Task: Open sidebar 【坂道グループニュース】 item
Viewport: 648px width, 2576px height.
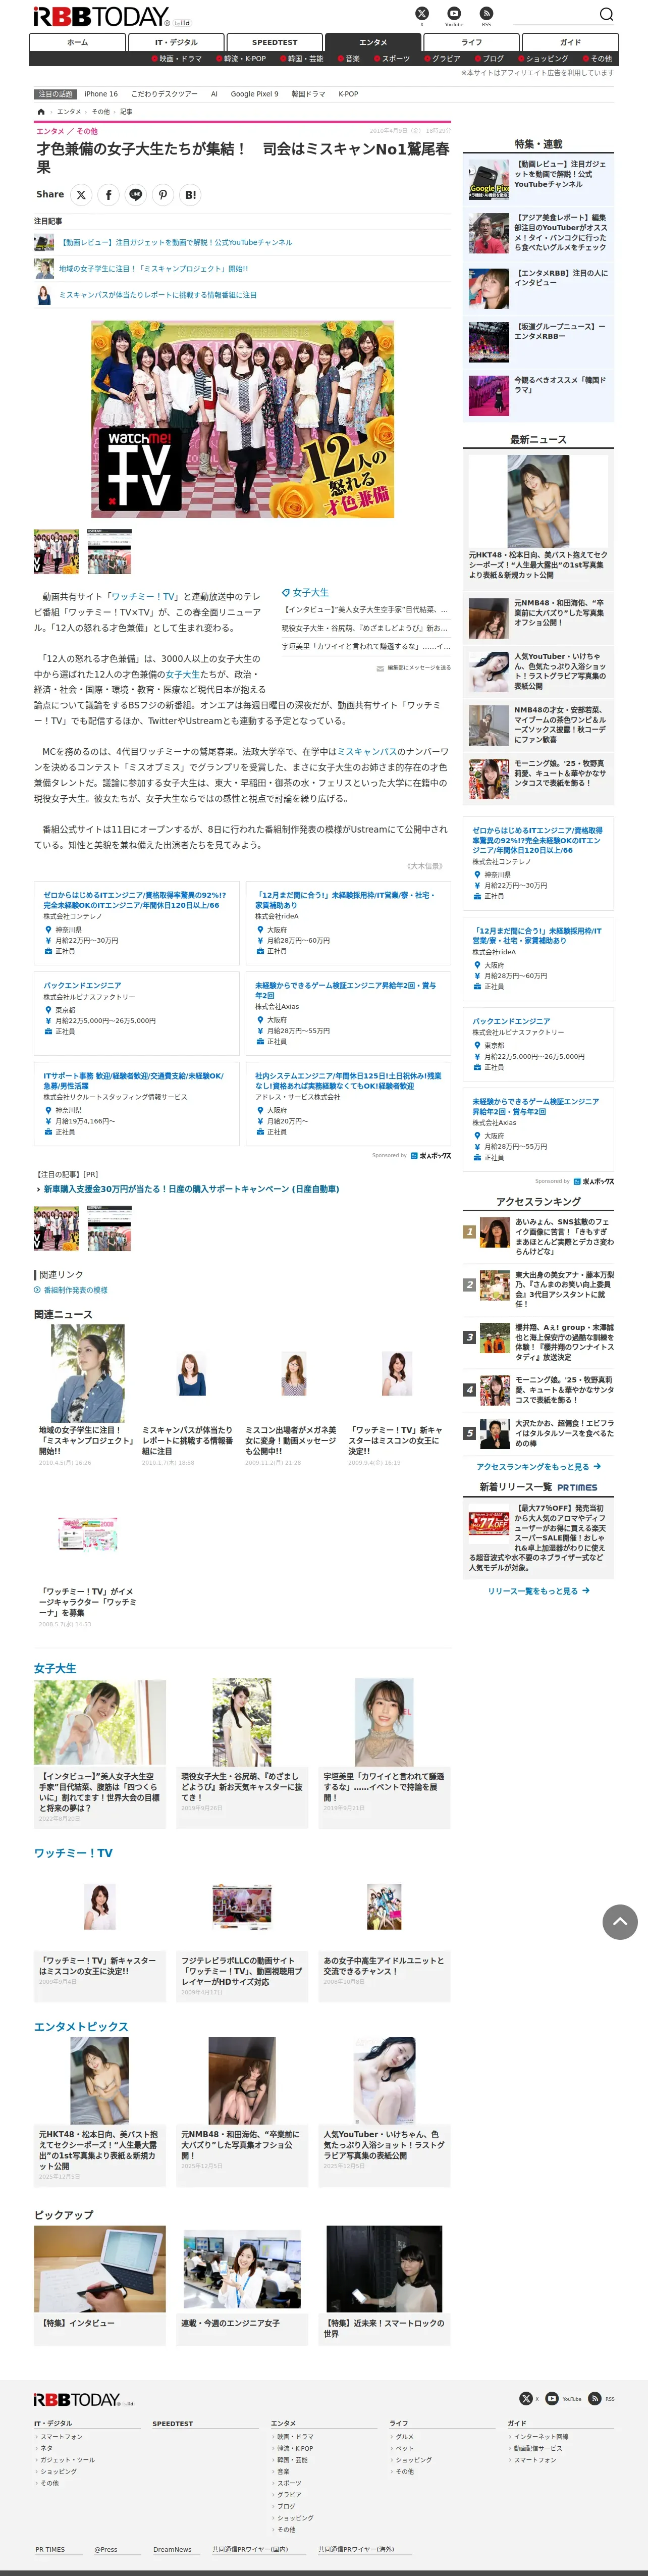Action: 538,342
